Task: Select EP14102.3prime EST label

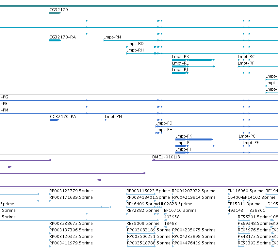Action: coord(259,197)
